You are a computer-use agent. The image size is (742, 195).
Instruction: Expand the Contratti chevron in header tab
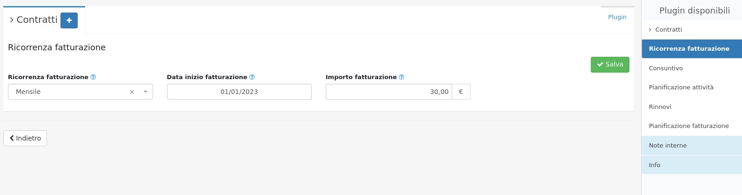[12, 20]
